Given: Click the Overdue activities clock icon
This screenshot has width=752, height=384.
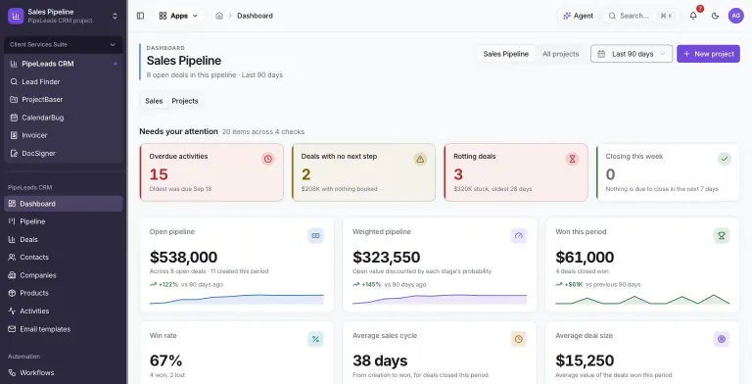Looking at the screenshot, I should tap(268, 159).
